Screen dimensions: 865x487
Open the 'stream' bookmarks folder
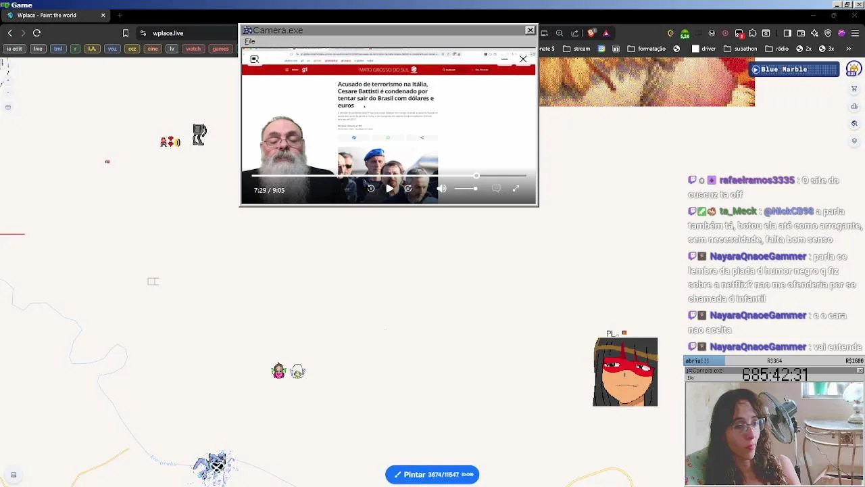pyautogui.click(x=577, y=49)
